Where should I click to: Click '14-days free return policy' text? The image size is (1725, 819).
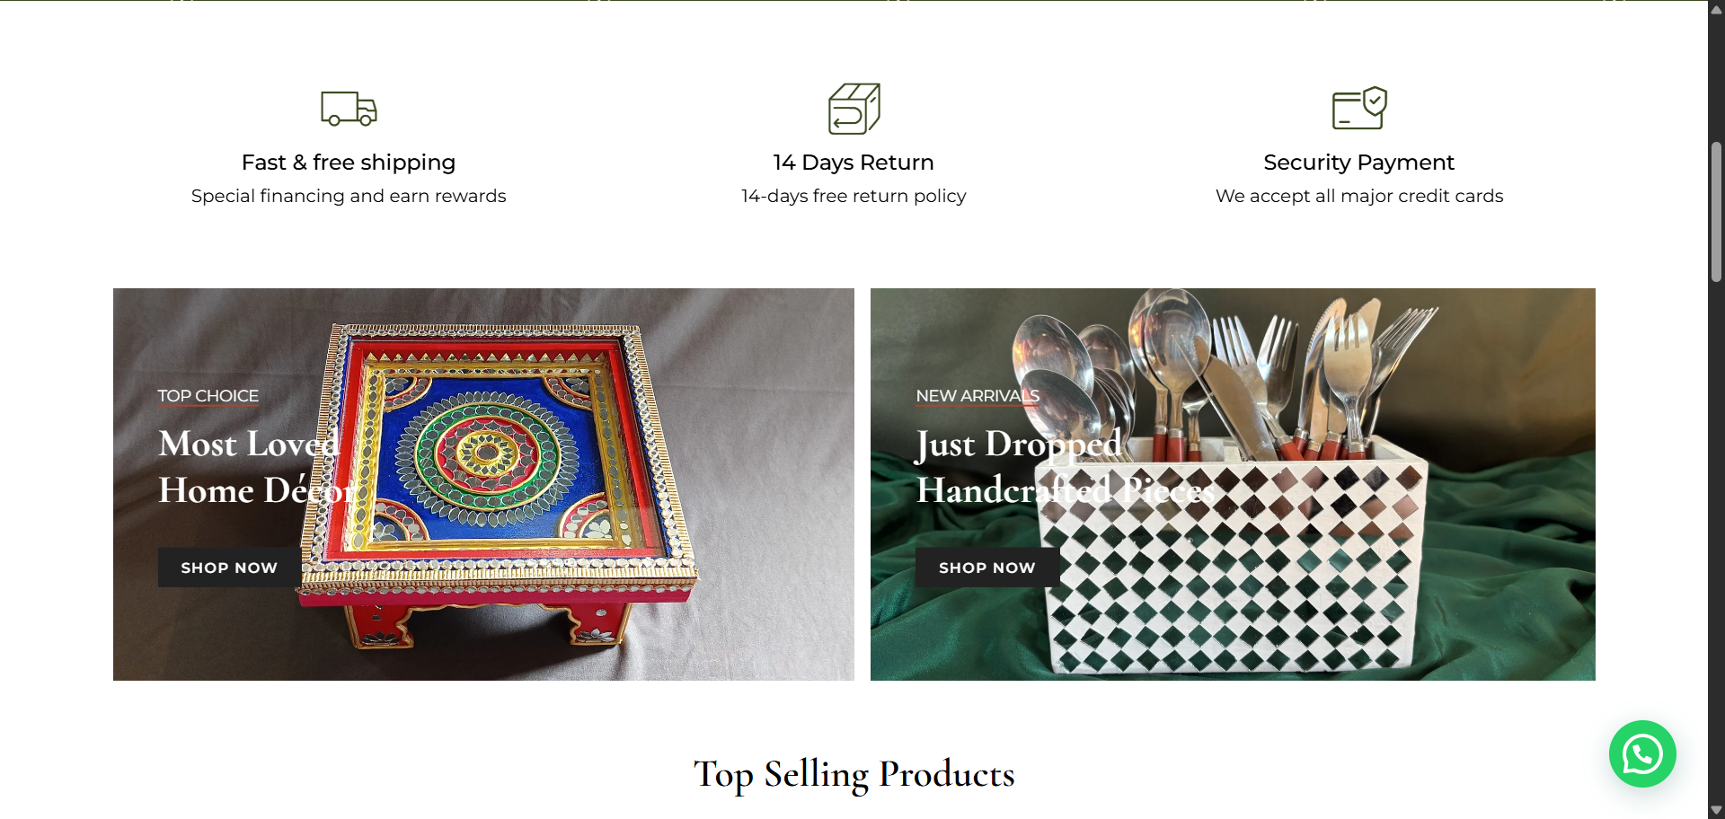click(854, 196)
